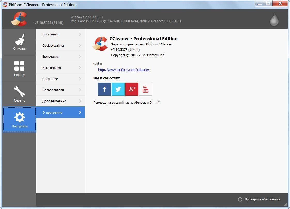
Task: Click chevron next to О программе
Action: pyautogui.click(x=80, y=112)
